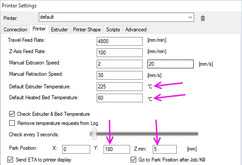
Task: Enable Remove temperature requests from Log
Action: pos(12,123)
